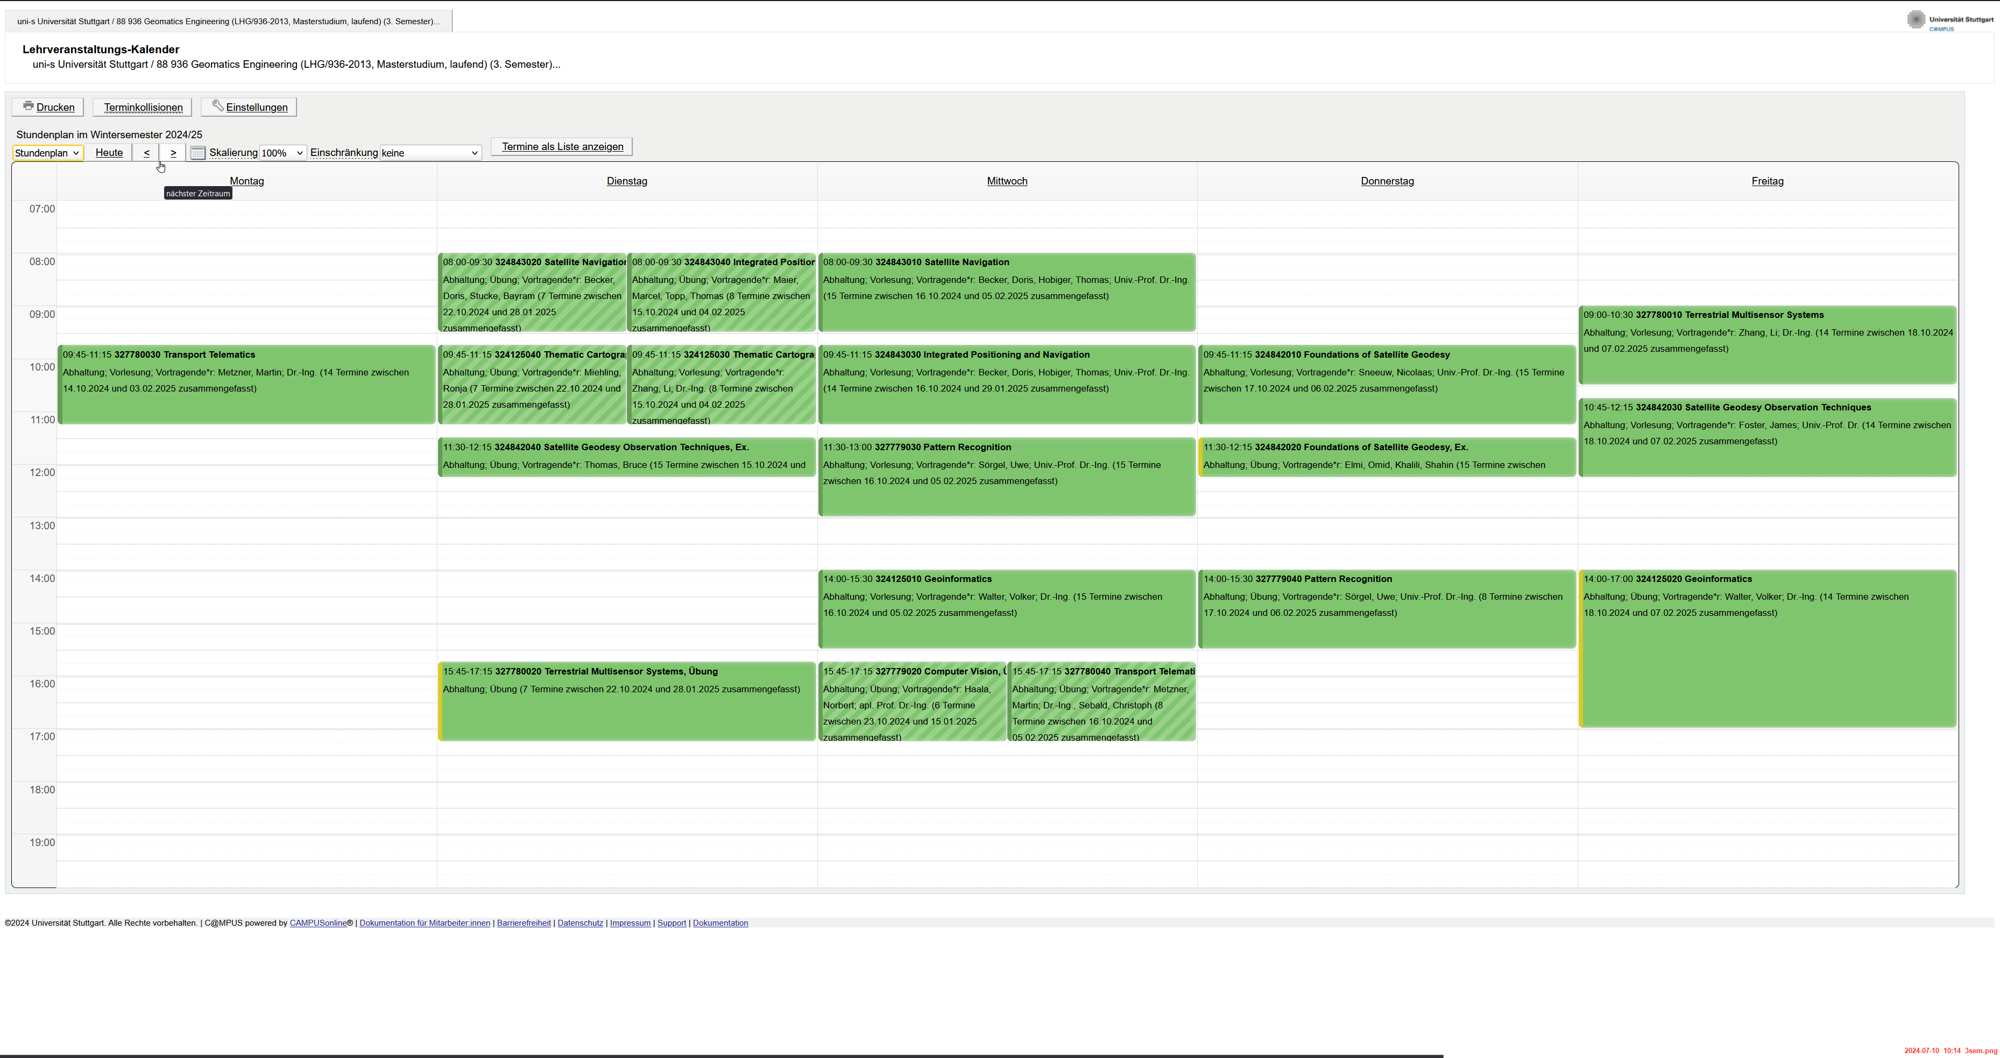Open Thursday 14:00 Pattern Recognition Übung
2000x1058 pixels.
pos(1388,608)
